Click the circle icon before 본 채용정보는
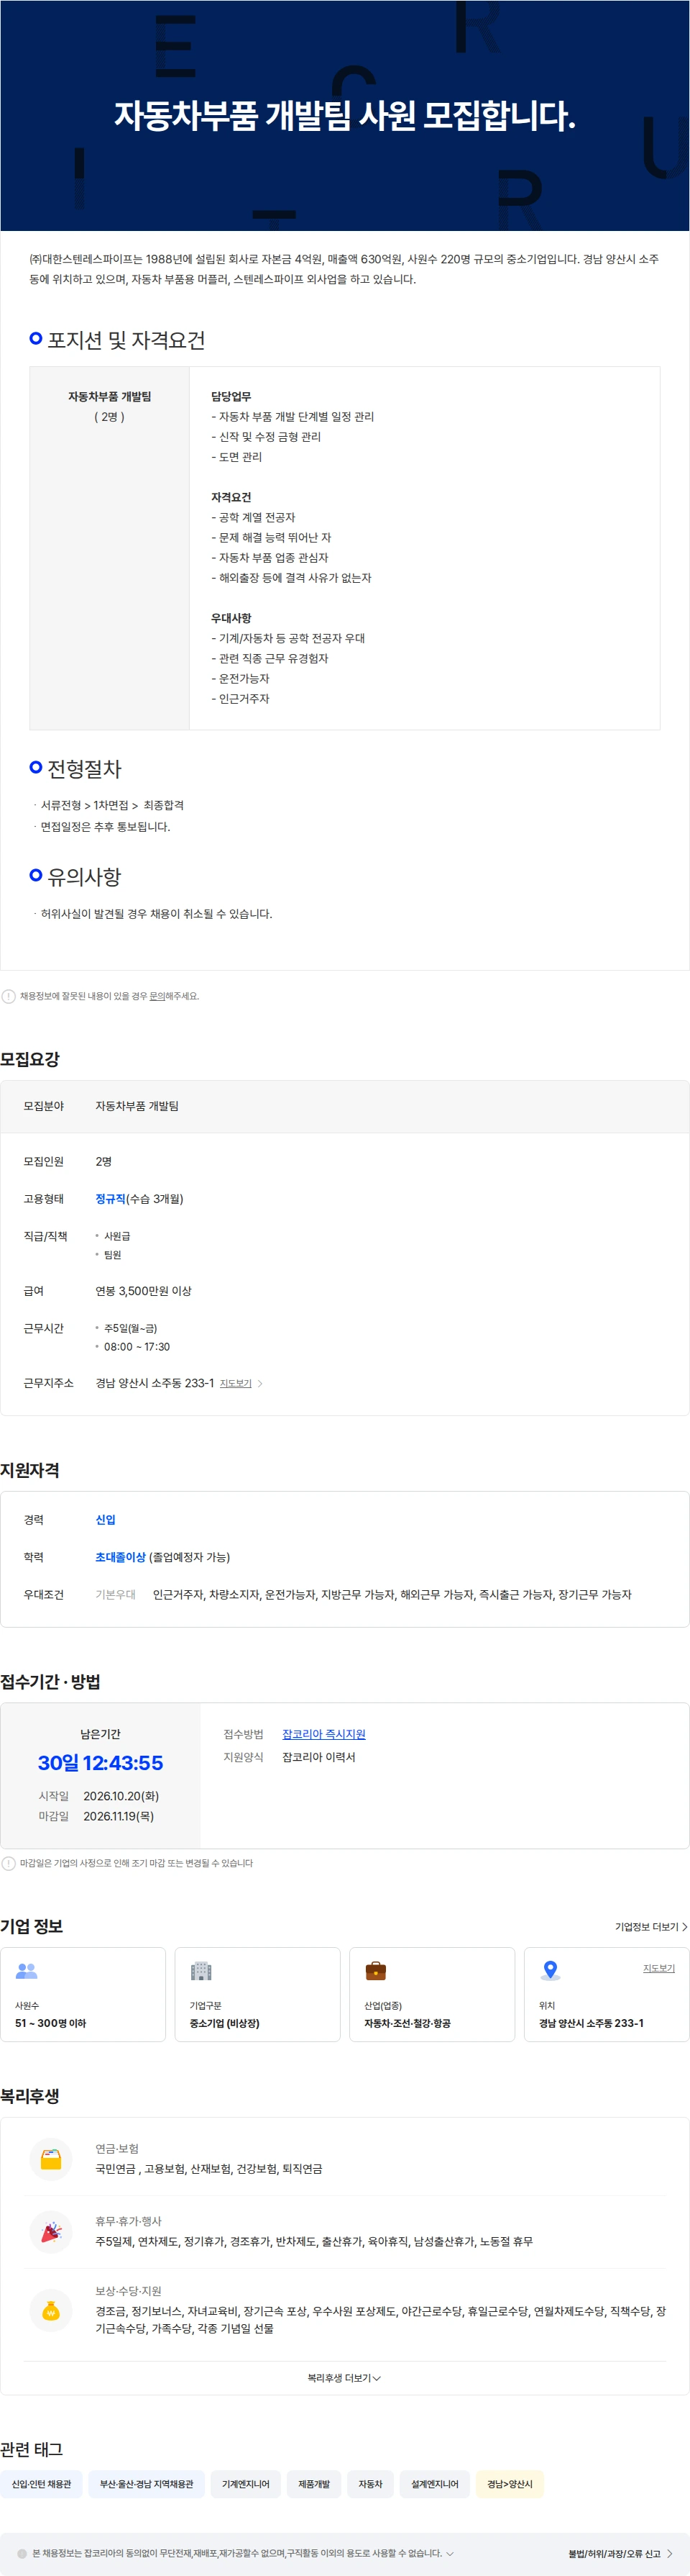 (x=22, y=2553)
